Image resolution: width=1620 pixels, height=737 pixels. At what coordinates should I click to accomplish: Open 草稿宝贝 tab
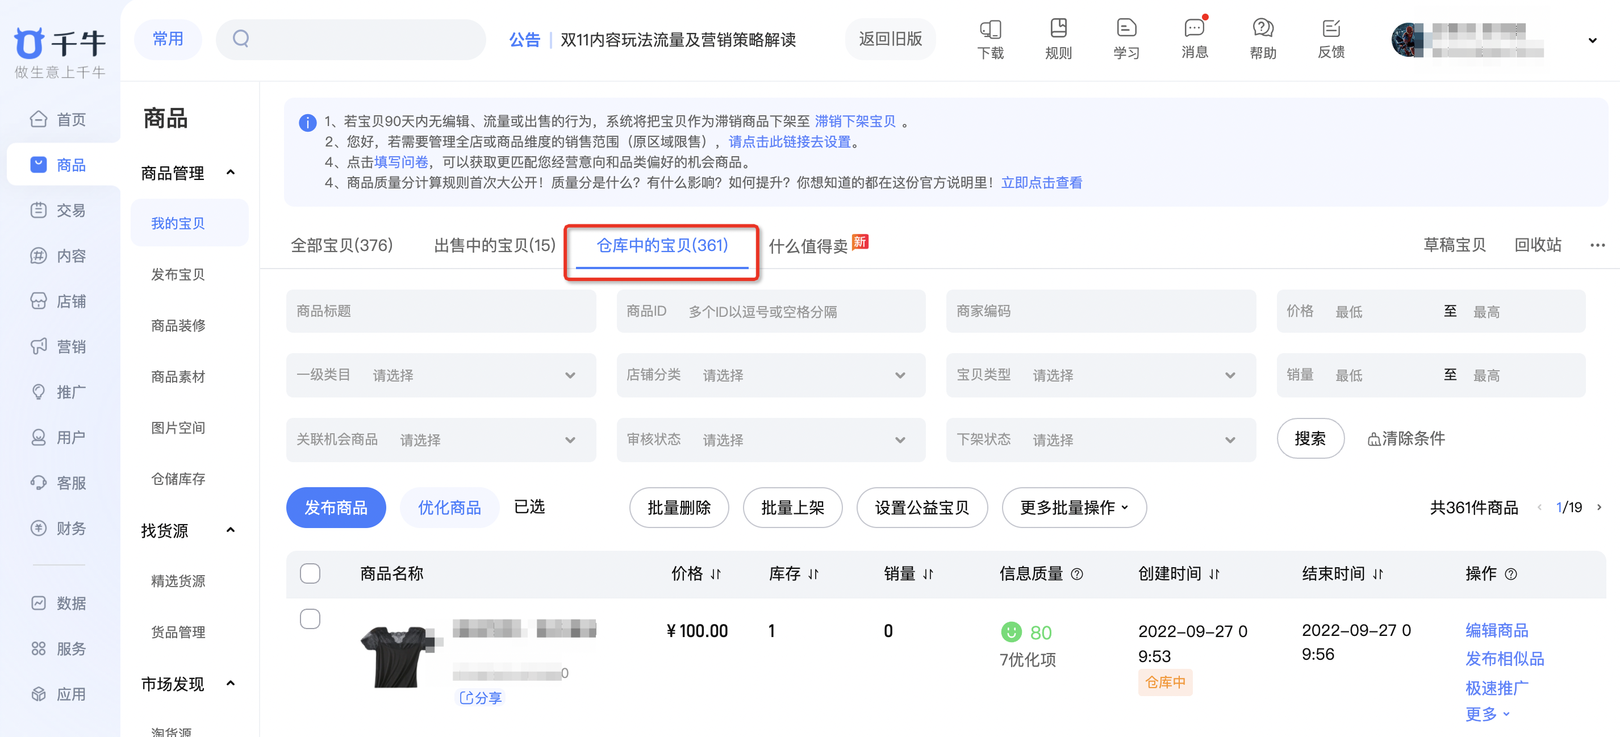tap(1454, 245)
